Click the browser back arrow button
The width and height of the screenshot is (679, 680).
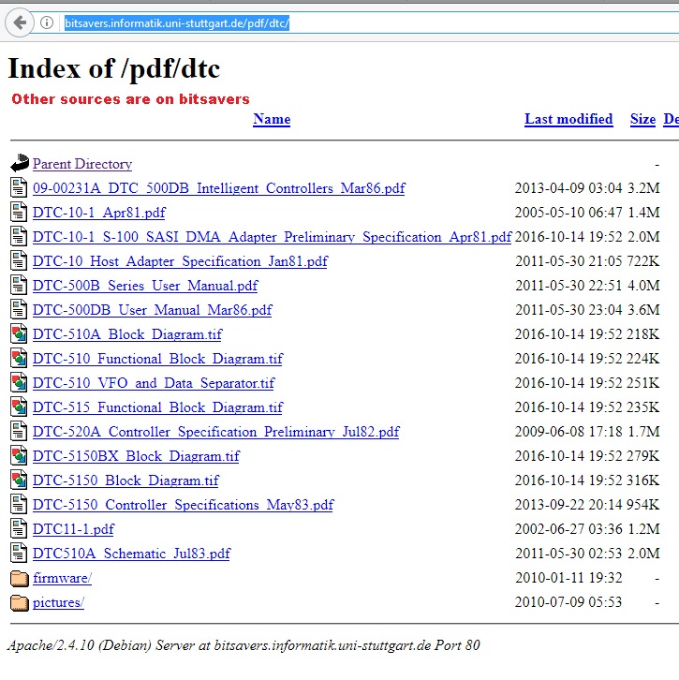20,22
